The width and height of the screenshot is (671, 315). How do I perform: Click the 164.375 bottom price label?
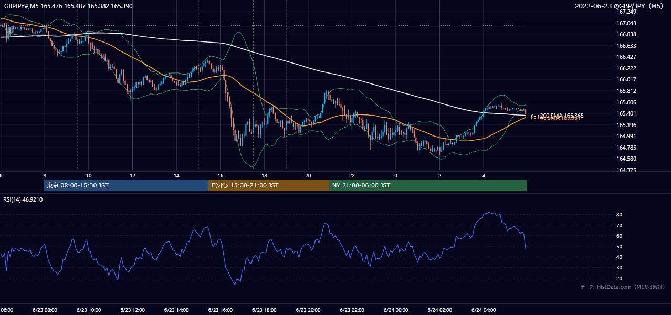tap(626, 170)
